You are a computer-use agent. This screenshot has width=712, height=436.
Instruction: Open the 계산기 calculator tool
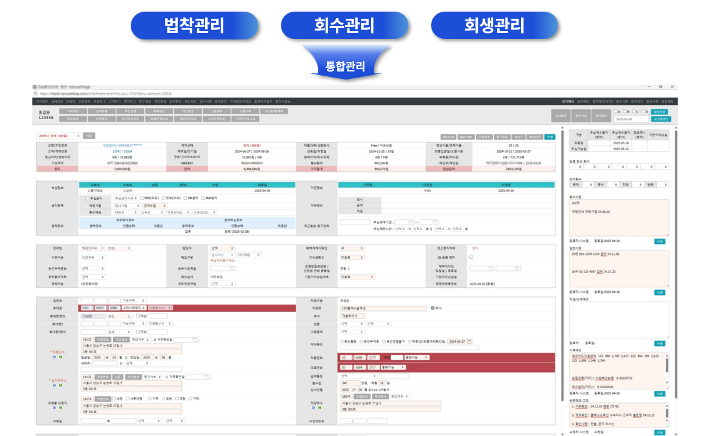click(x=518, y=137)
